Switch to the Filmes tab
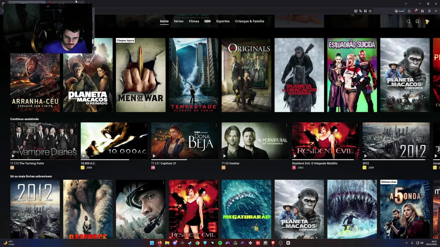The image size is (440, 247). point(194,21)
